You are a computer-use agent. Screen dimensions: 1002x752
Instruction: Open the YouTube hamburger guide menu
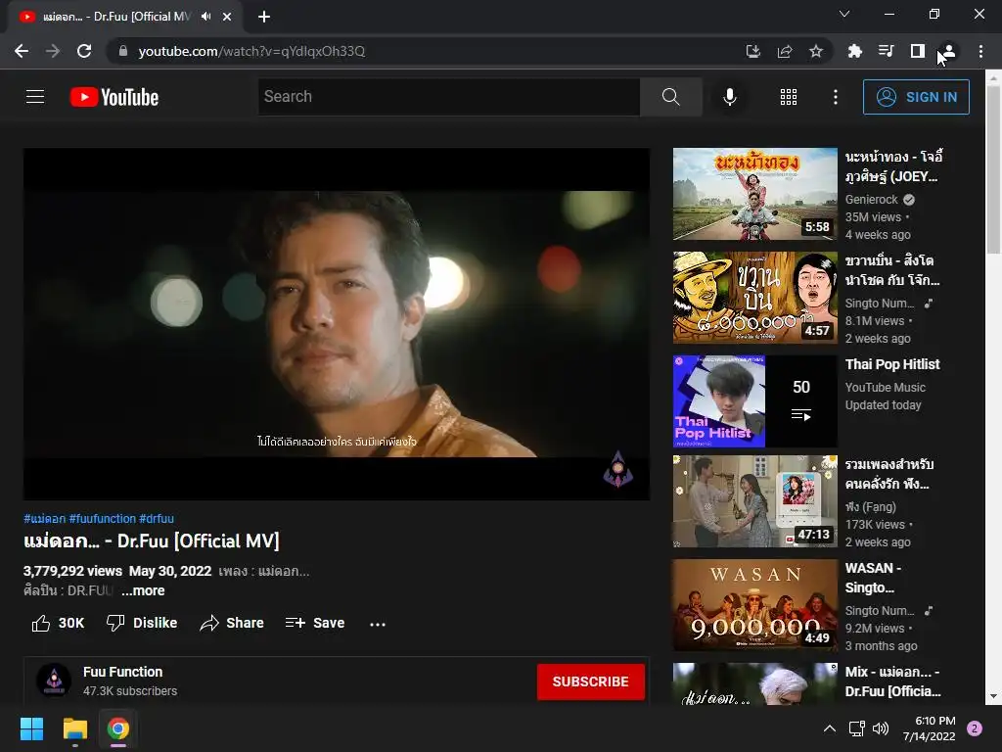coord(35,97)
